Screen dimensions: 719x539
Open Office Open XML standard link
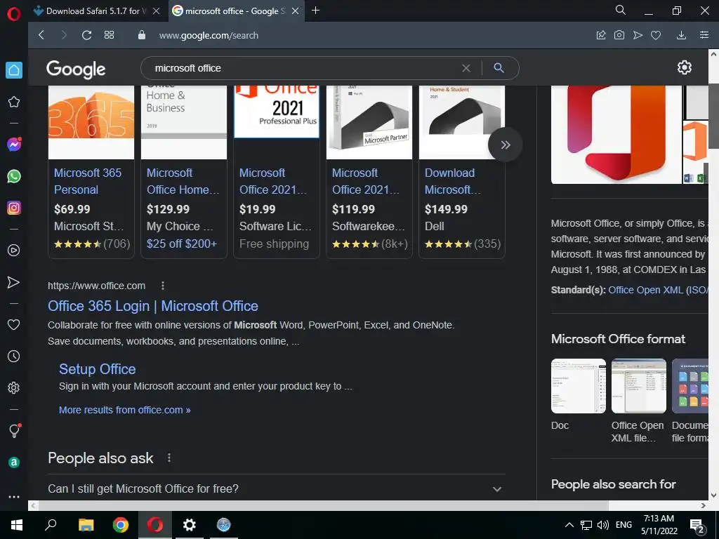[x=659, y=290]
